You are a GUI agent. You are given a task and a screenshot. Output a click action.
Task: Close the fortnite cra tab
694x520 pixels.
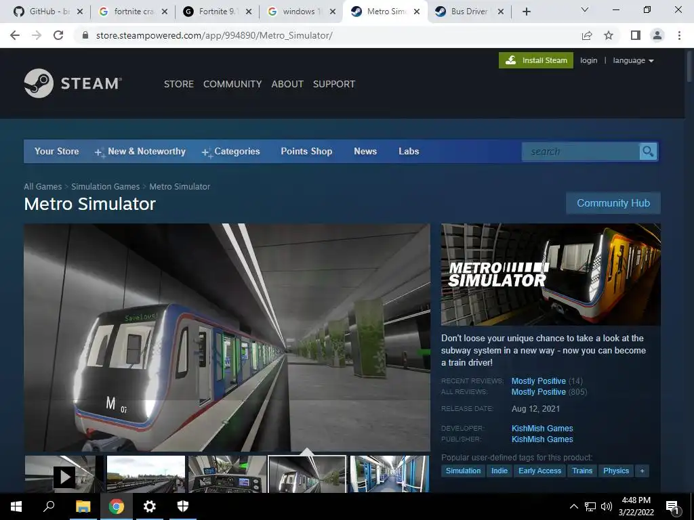tap(164, 12)
